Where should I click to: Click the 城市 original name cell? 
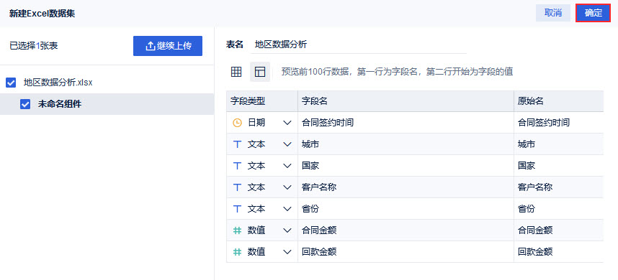click(x=558, y=144)
